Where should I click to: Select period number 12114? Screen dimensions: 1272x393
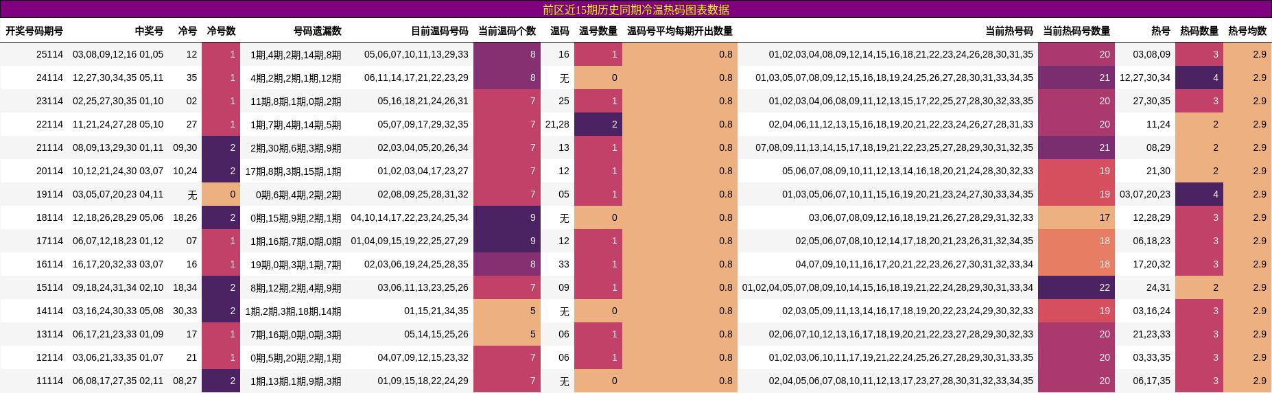[49, 357]
